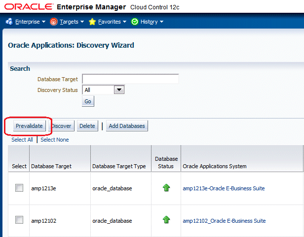Expand the Favorites menu arrow
304x237 pixels.
point(124,22)
